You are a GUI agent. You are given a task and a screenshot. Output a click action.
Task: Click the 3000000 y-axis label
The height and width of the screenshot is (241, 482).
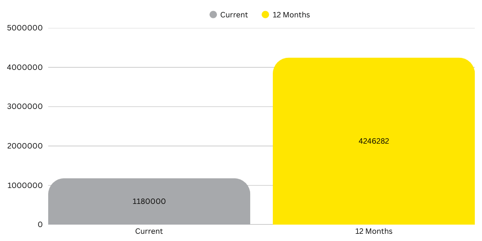pyautogui.click(x=25, y=107)
